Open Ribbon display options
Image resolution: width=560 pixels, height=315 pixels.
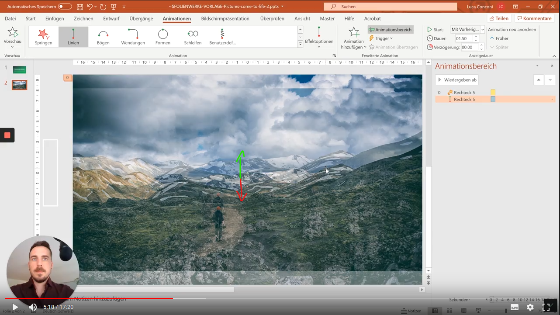[x=515, y=7]
